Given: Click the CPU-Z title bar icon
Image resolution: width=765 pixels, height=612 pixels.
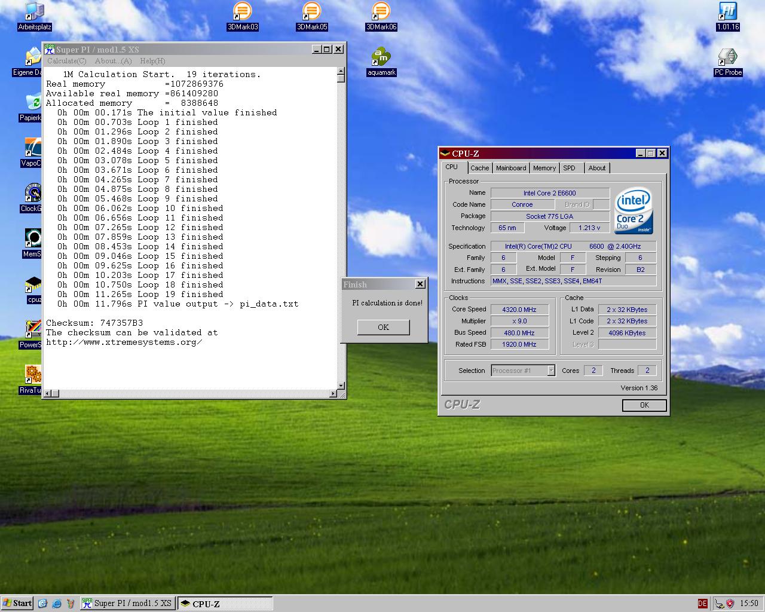Looking at the screenshot, I should (x=445, y=153).
